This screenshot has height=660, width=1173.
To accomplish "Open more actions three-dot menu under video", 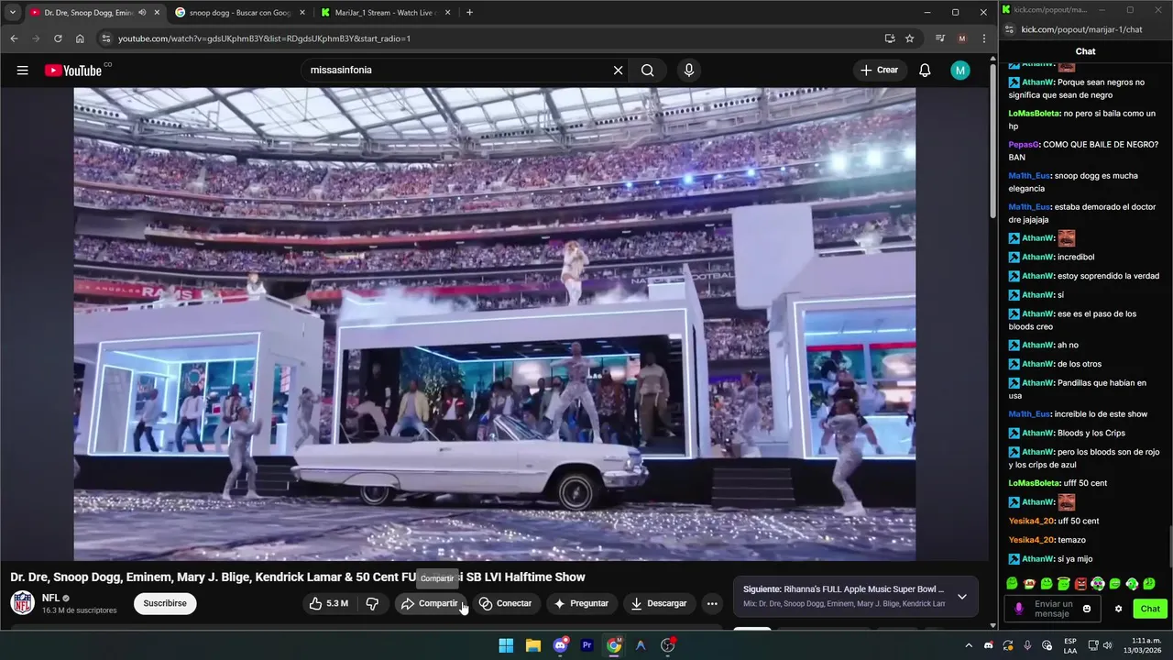I will click(x=712, y=603).
